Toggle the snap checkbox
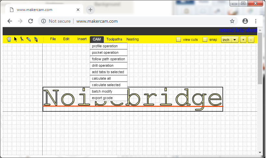The height and width of the screenshot is (158, 266). tap(205, 39)
